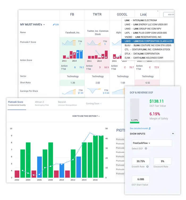This screenshot has height=200, width=186.
Task: Open the FreeCashFlow DCF dropdown
Action: click(152, 143)
